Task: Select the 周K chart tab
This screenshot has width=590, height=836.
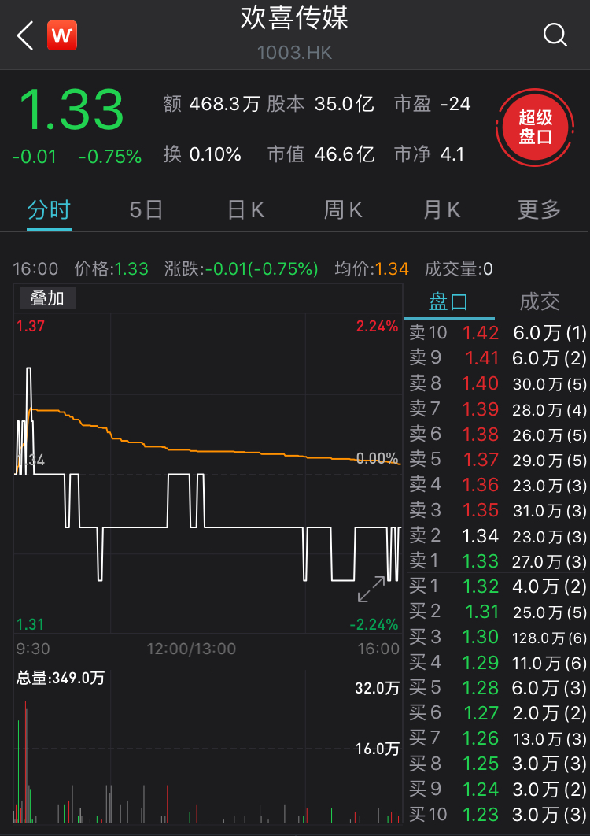Action: 343,210
